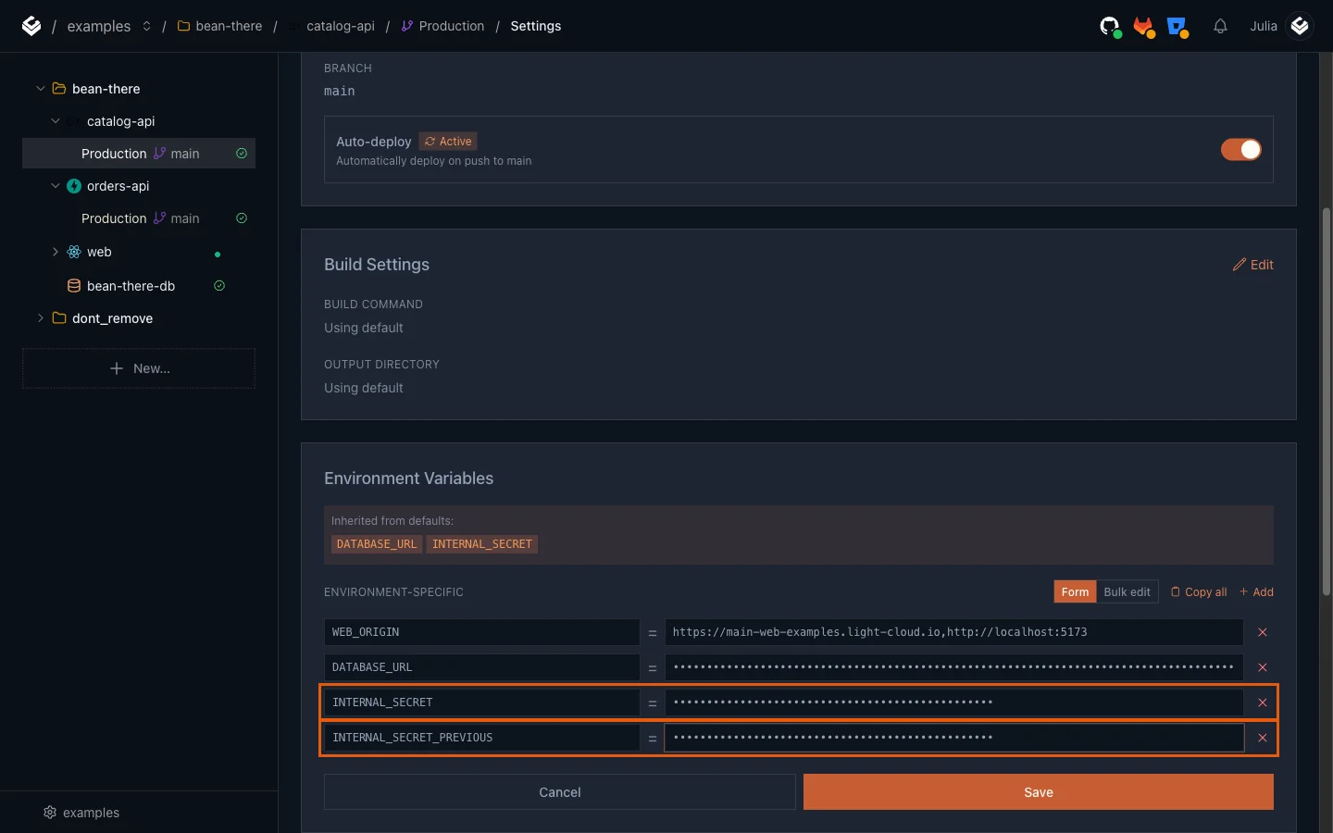The image size is (1333, 833).
Task: Click branch icon beside Production breadcrumb
Action: [x=406, y=26]
